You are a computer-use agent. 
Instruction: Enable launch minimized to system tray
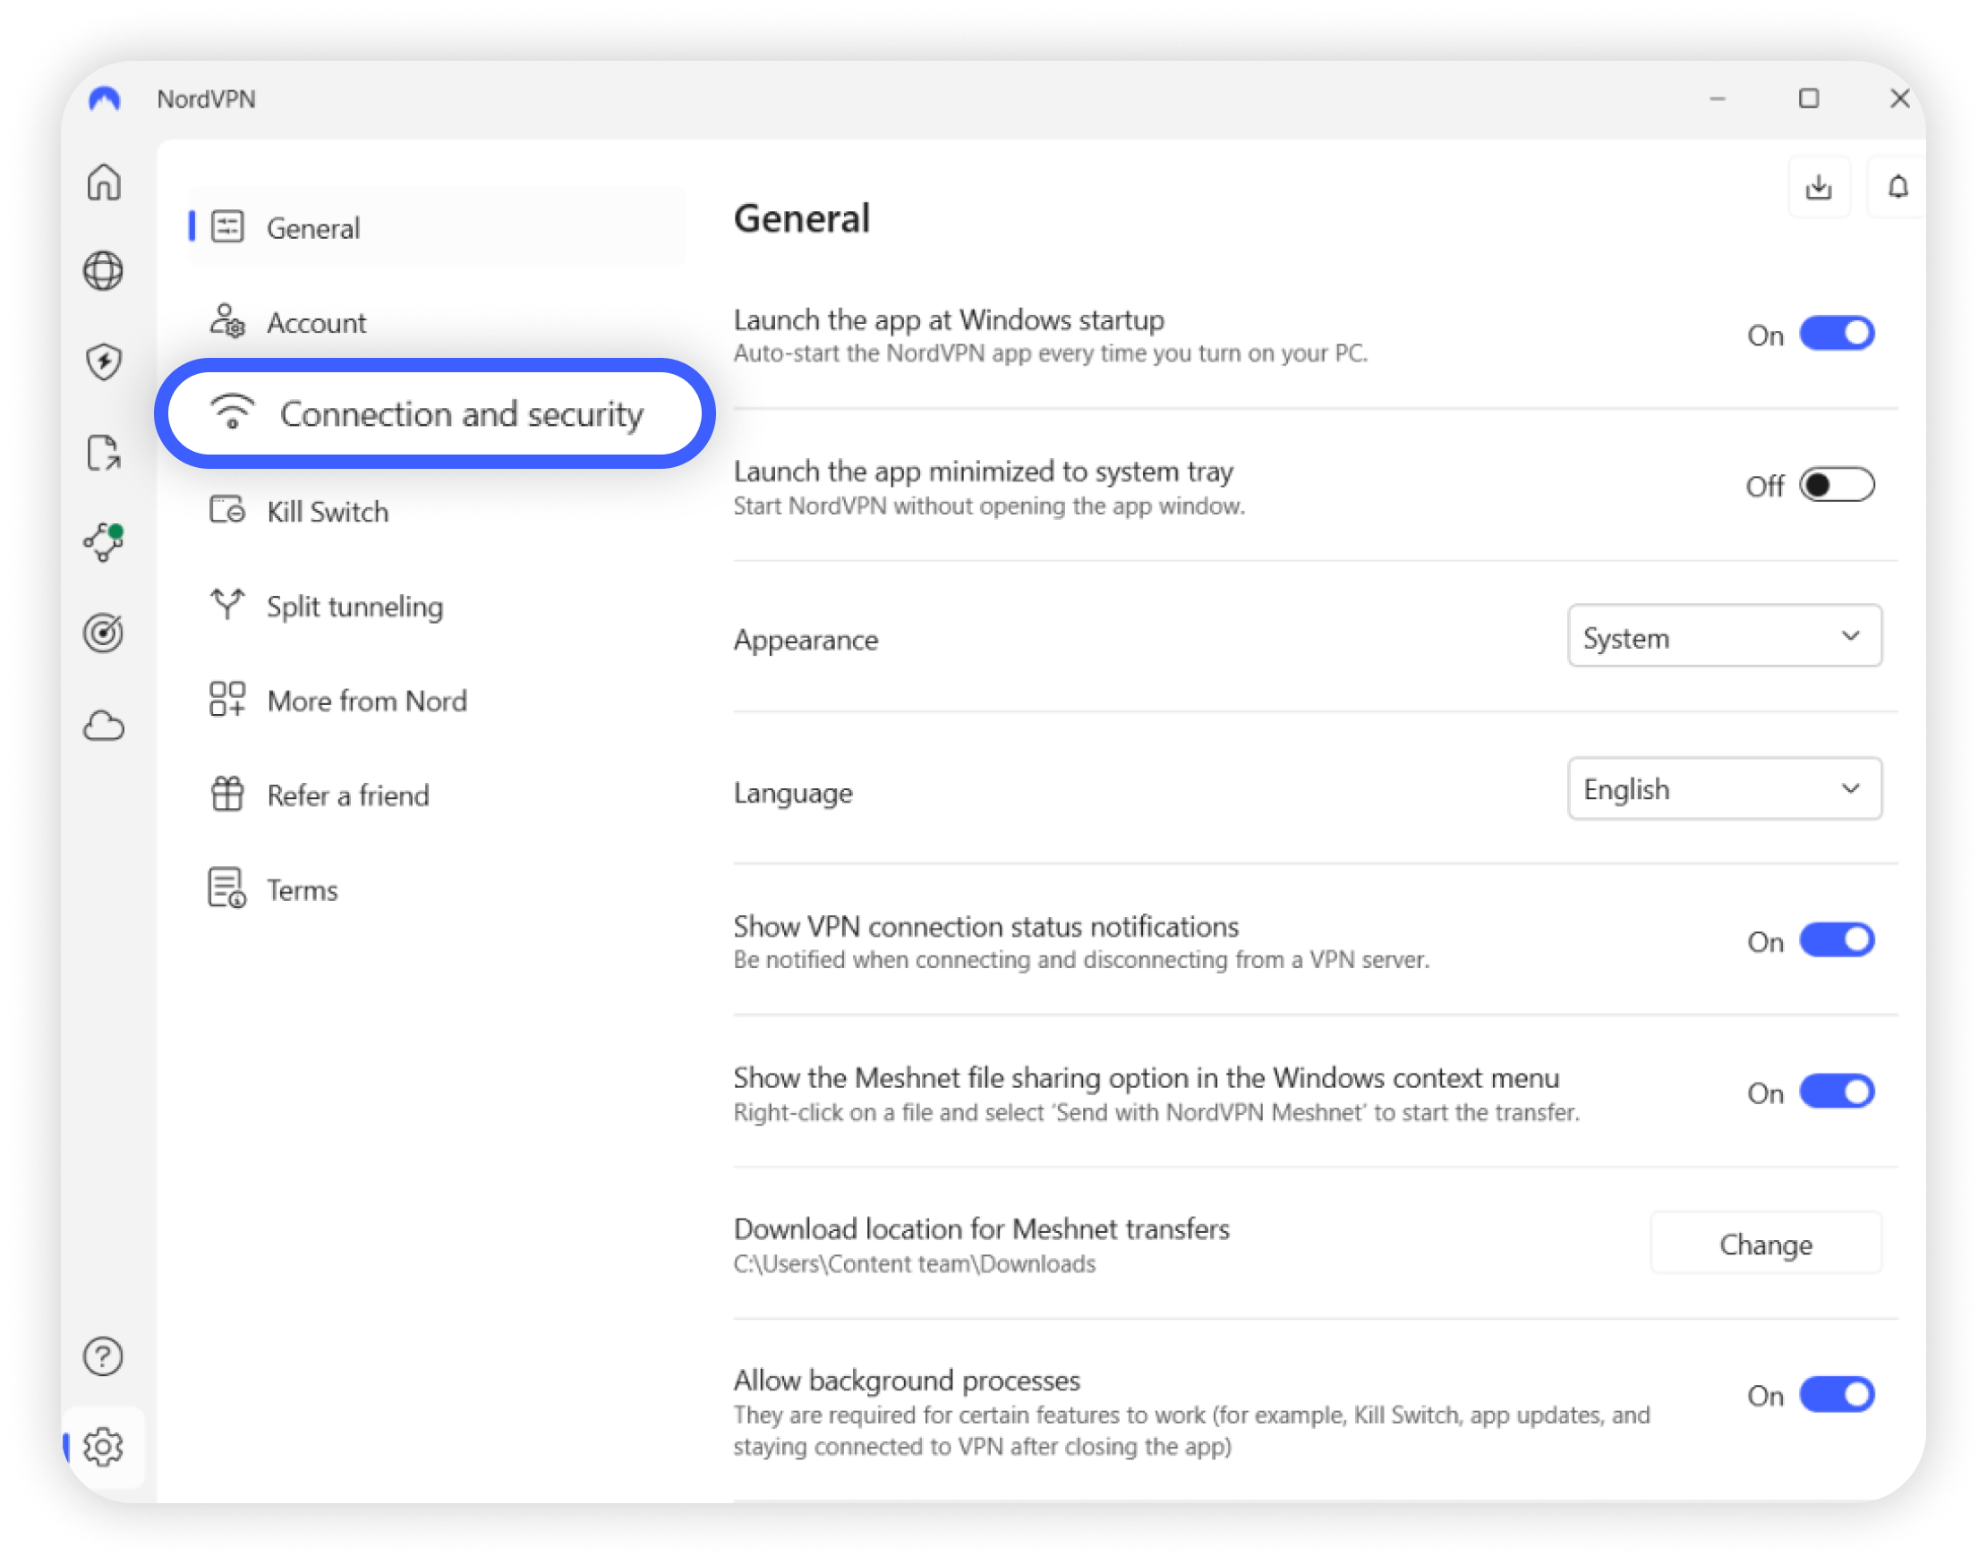click(x=1836, y=484)
